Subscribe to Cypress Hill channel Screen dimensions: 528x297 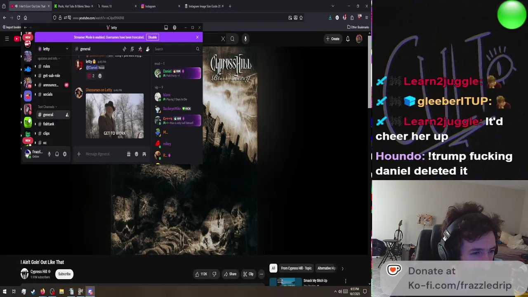point(64,274)
